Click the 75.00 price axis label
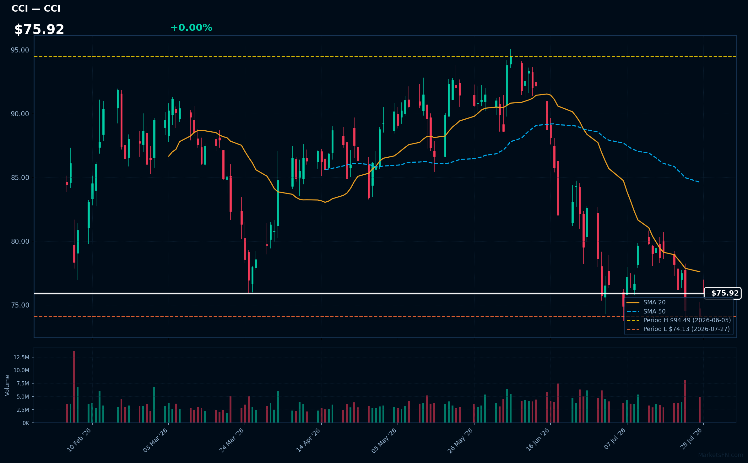Image resolution: width=748 pixels, height=463 pixels. [x=20, y=305]
